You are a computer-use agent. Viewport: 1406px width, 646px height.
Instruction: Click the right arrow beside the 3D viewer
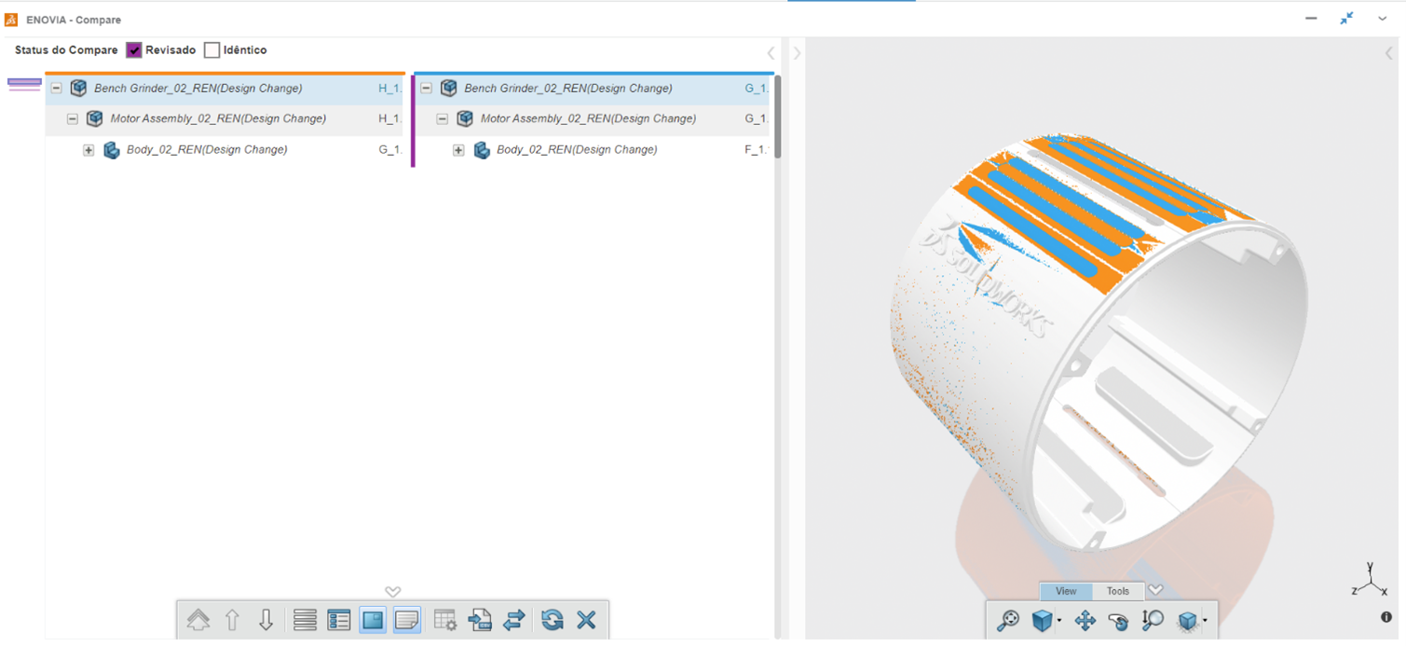click(797, 53)
